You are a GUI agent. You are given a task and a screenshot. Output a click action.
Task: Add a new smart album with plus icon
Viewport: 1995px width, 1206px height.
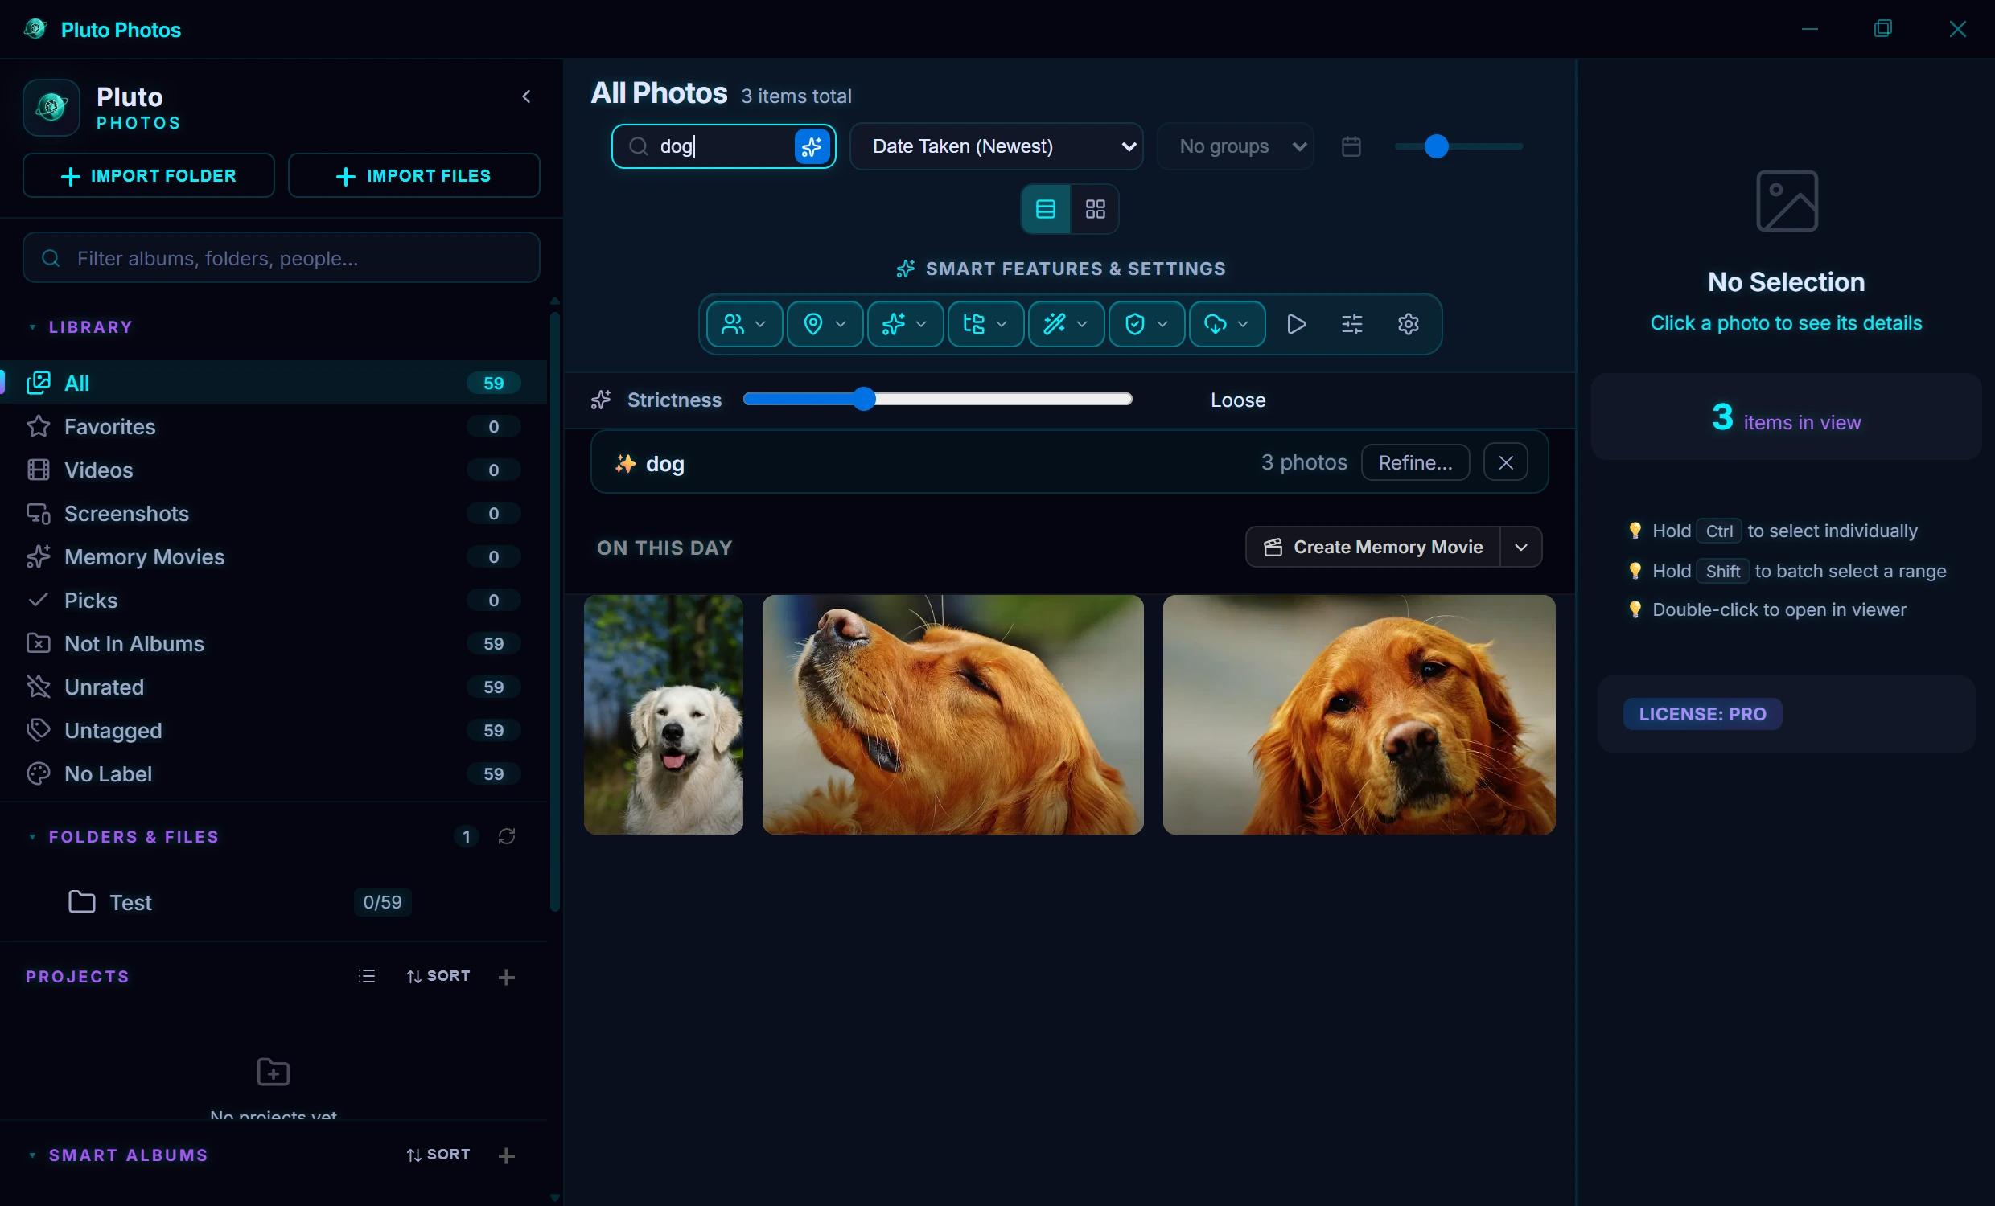507,1155
